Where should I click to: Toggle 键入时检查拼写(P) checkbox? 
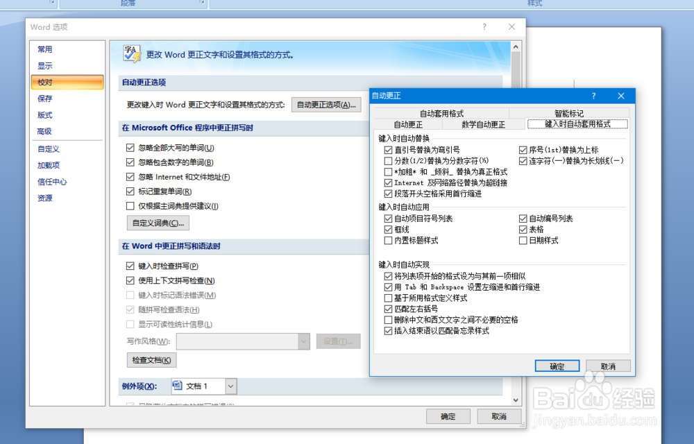(130, 266)
